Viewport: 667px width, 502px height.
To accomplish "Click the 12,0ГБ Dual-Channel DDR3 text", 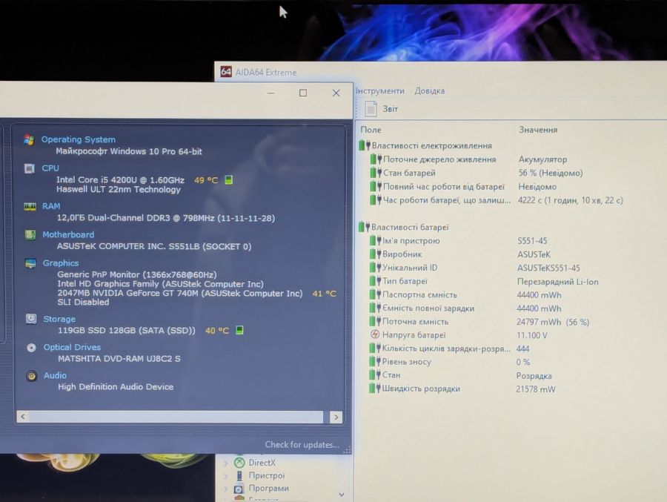I will pos(166,218).
